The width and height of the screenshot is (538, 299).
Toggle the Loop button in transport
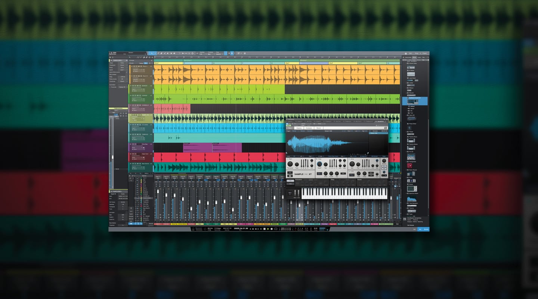coord(276,229)
